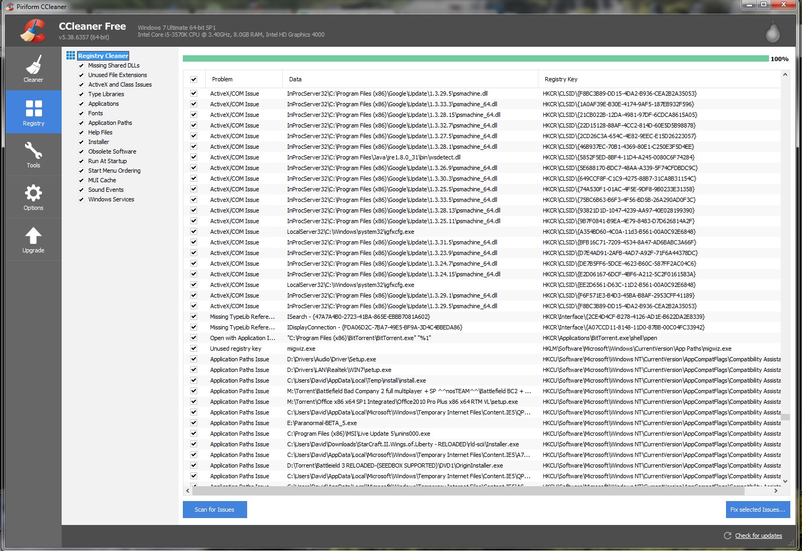Uncheck the migwiz.exe Unused registry key row
802x551 pixels.
193,349
